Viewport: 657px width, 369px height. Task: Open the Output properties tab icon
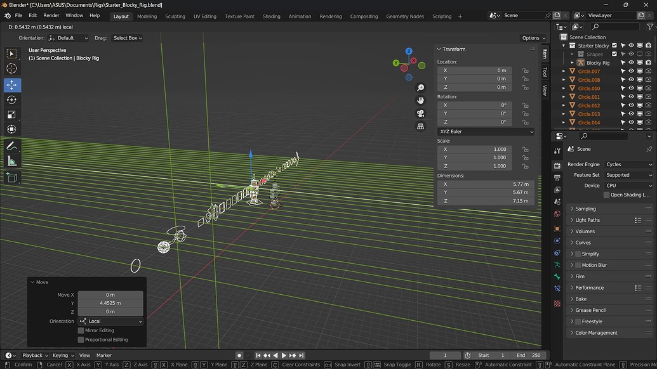(x=557, y=178)
